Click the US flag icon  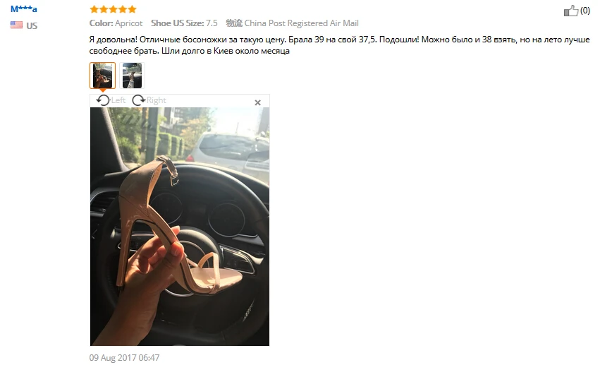(x=16, y=25)
